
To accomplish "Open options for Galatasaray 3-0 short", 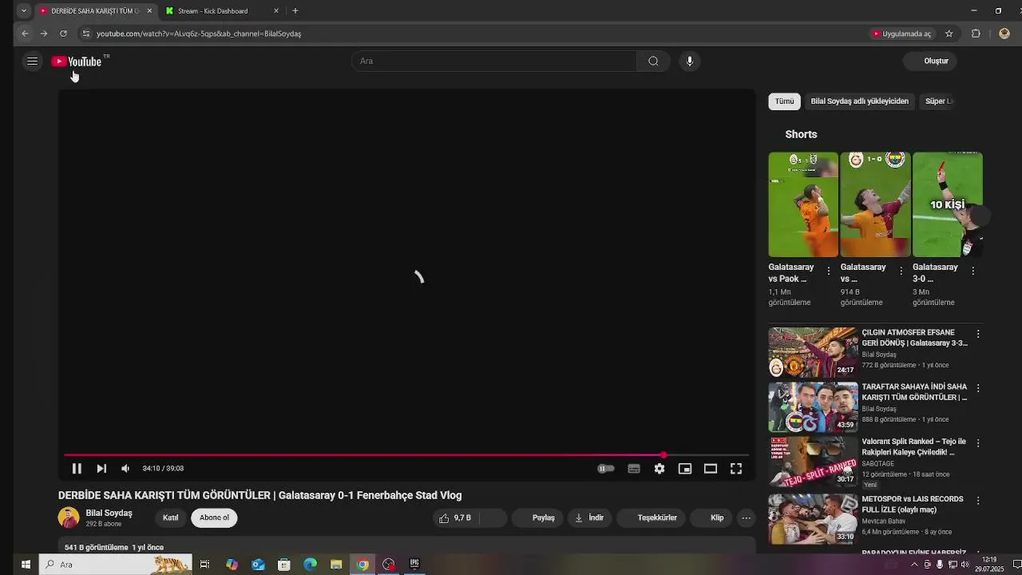I will (972, 272).
